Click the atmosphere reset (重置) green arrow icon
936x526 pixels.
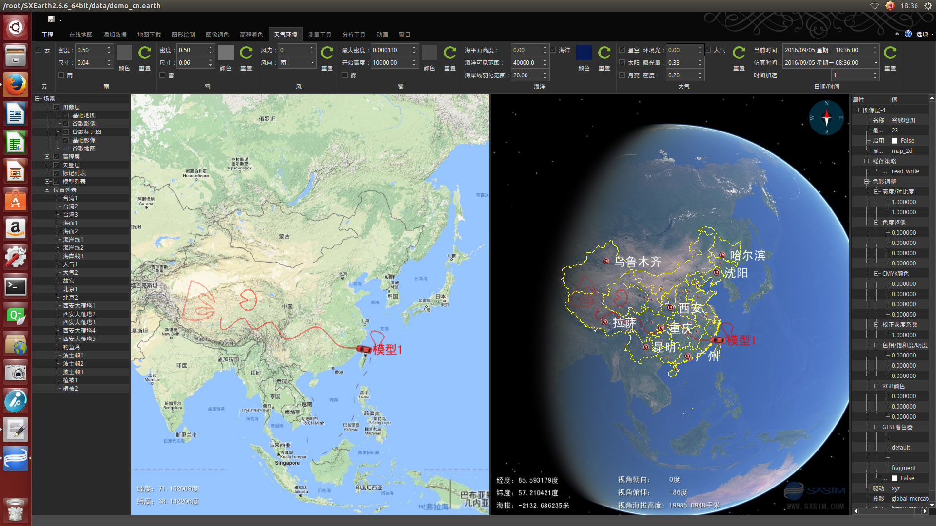[739, 53]
